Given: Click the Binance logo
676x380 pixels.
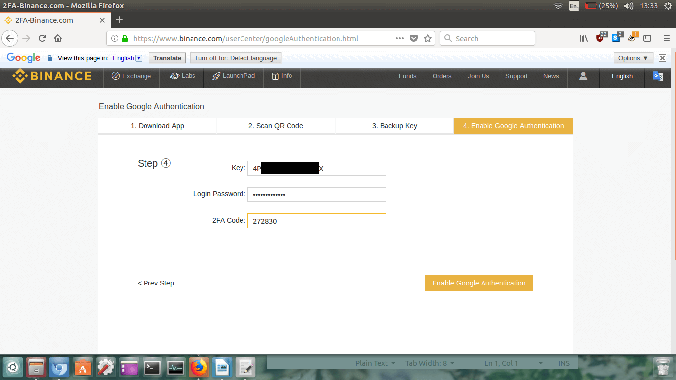Looking at the screenshot, I should (52, 76).
